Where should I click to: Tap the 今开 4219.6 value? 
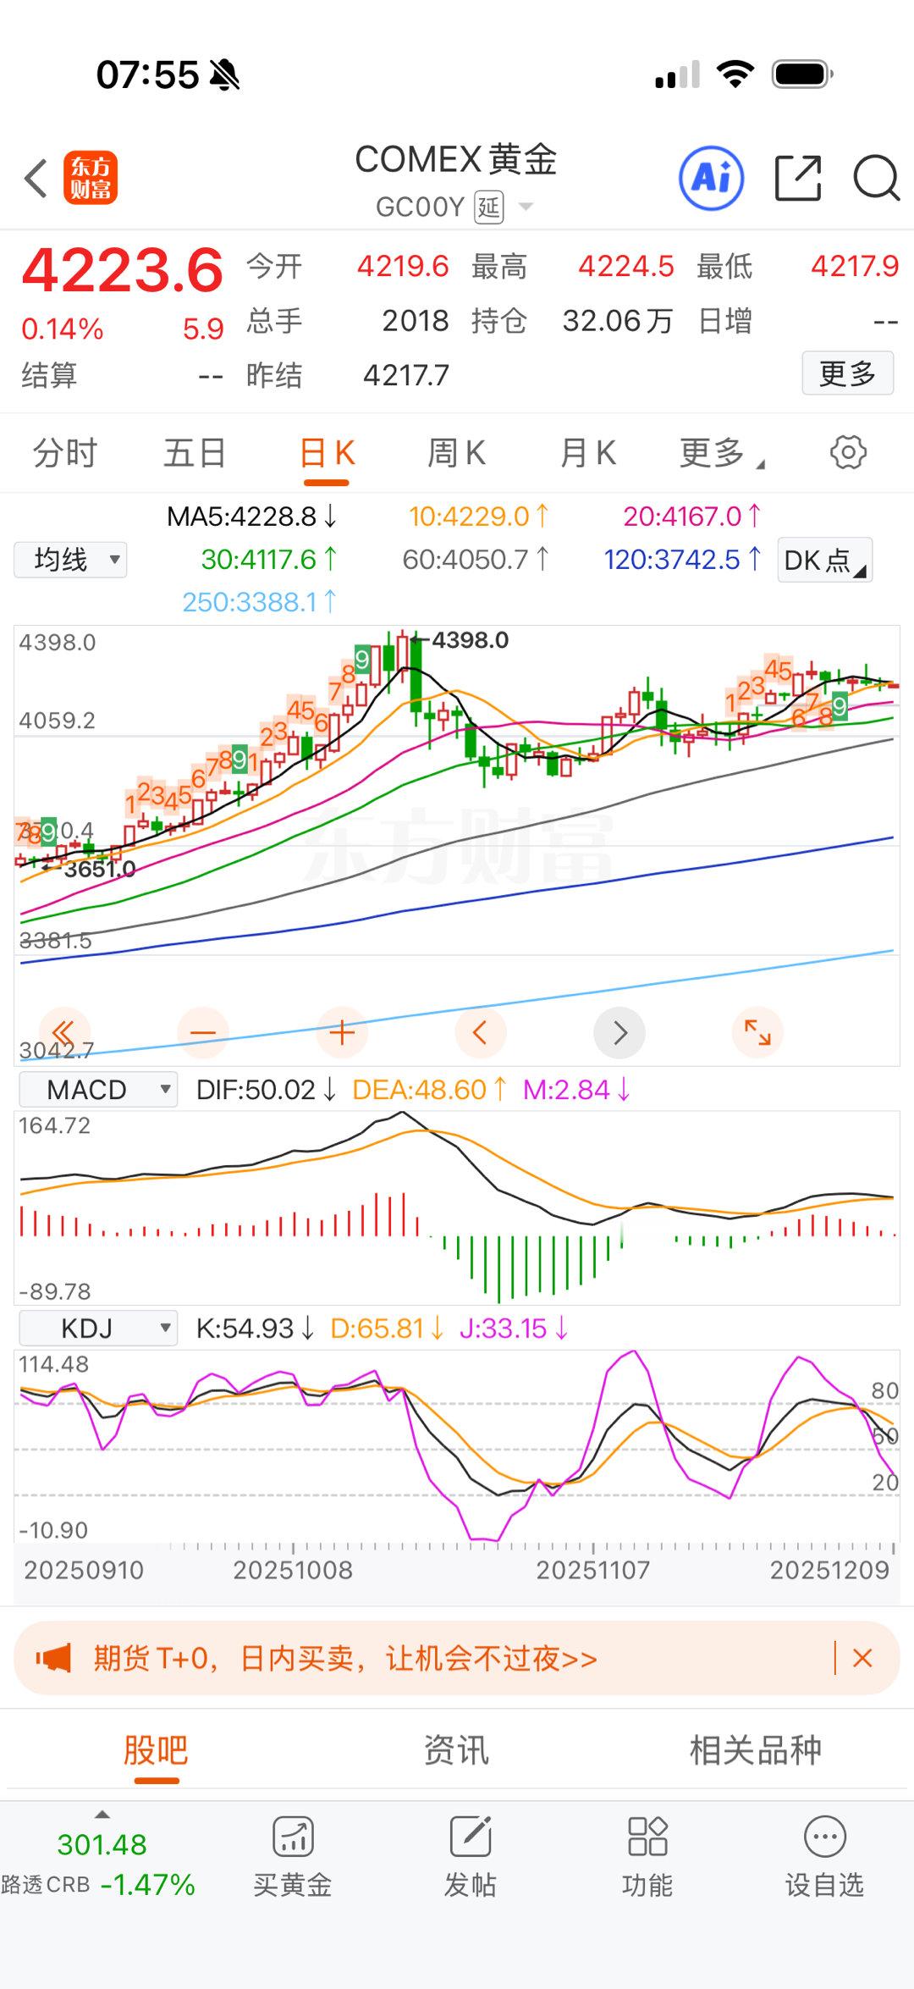pos(403,266)
